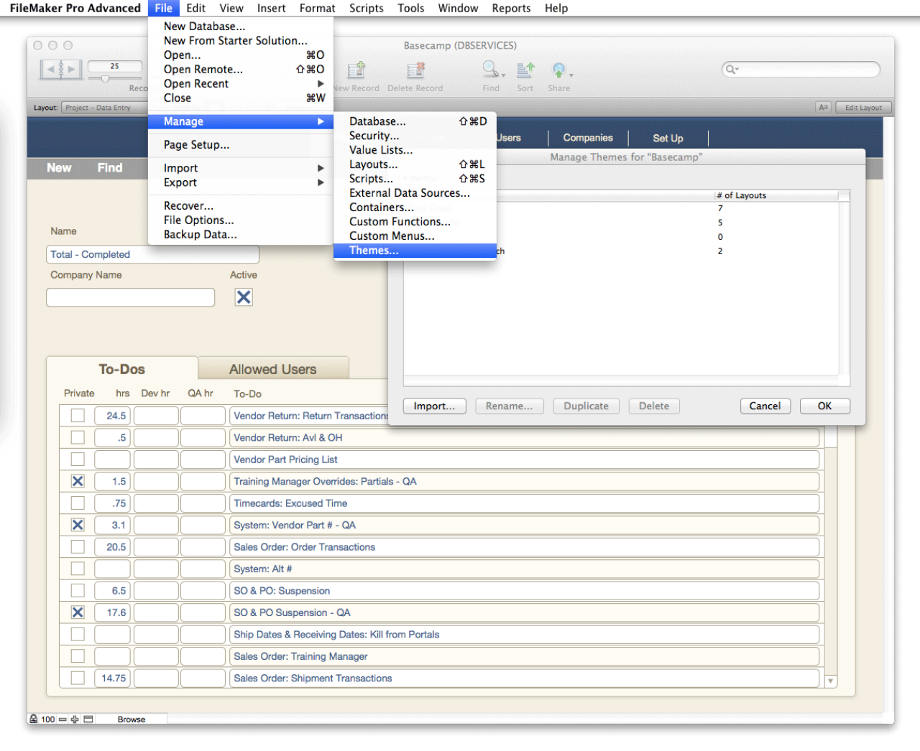Screen dimensions: 920x751
Task: Check Private box for System: Alt #
Action: [78, 569]
